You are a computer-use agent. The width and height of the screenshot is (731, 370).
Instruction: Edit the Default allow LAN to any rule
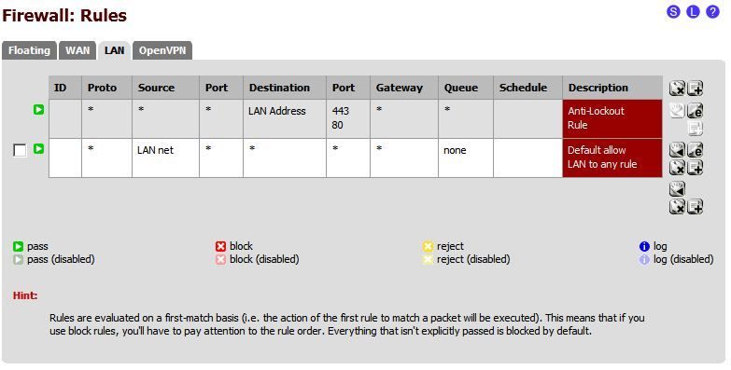click(x=696, y=149)
